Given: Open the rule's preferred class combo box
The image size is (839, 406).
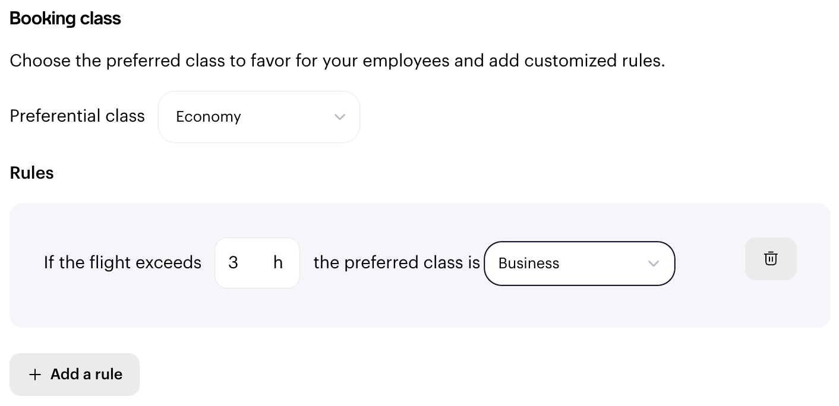Looking at the screenshot, I should click(579, 264).
